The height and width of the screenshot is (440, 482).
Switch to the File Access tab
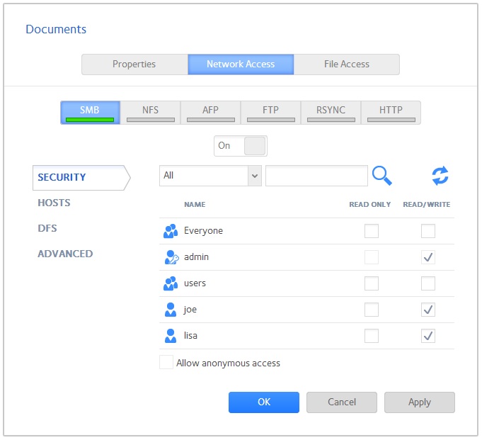346,64
